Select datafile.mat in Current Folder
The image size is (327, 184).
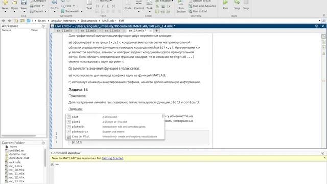18,154
